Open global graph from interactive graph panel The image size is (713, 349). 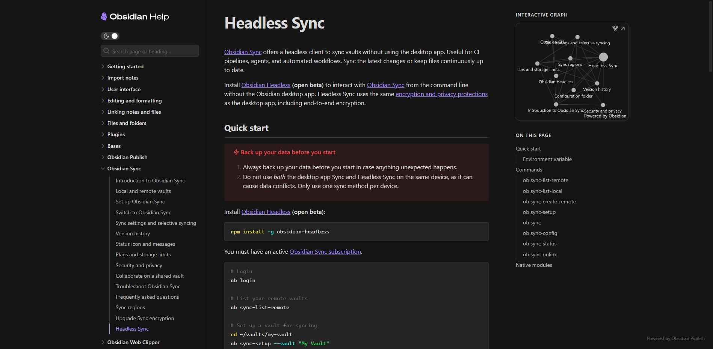click(x=615, y=29)
